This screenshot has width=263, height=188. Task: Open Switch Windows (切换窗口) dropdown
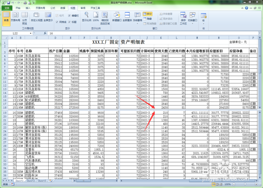coord(193,23)
